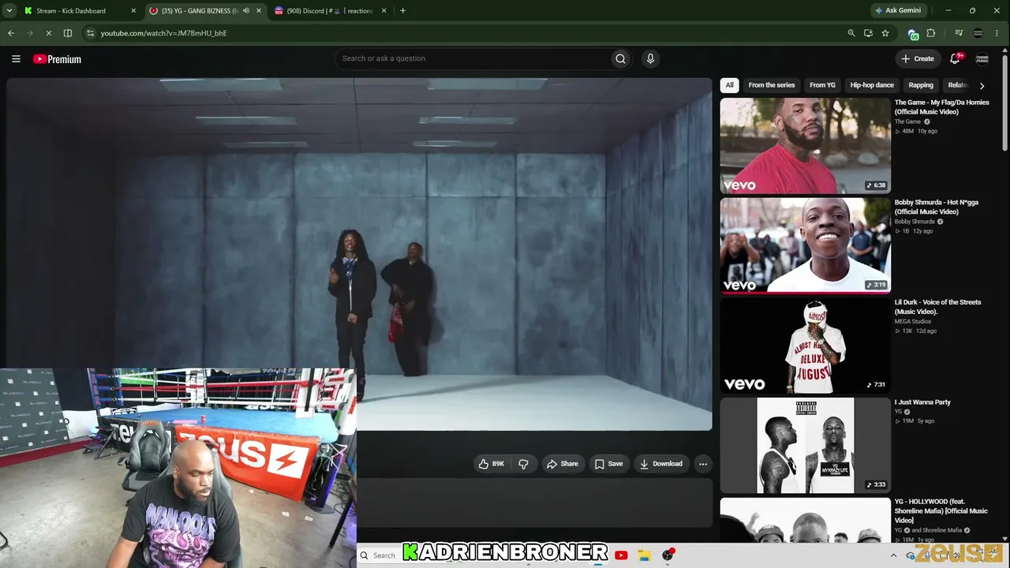Open The Game My Flag/Da Homies thumbnail

click(x=805, y=145)
